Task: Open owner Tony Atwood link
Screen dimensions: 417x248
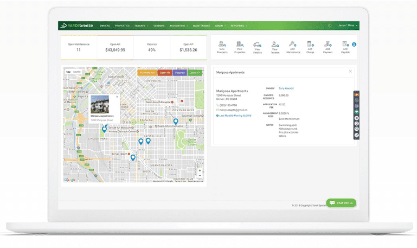Action: 286,88
